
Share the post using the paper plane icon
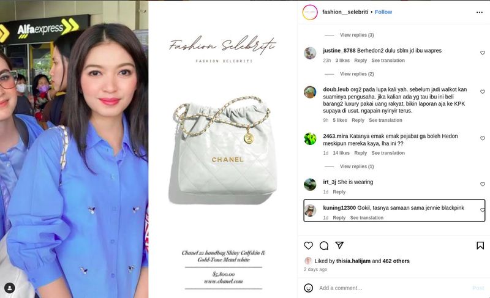click(339, 245)
